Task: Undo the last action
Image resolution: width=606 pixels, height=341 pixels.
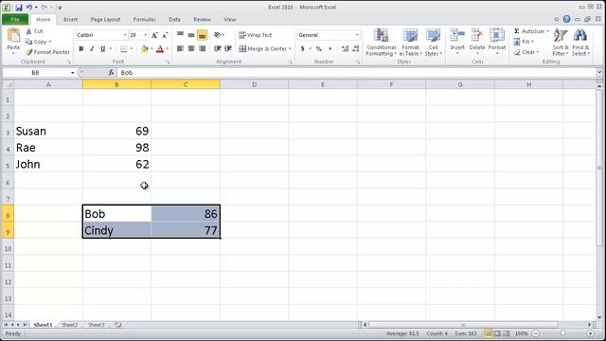Action: pos(29,7)
